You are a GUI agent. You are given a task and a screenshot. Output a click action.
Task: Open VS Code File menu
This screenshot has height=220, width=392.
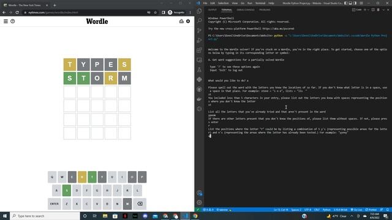[205, 3]
